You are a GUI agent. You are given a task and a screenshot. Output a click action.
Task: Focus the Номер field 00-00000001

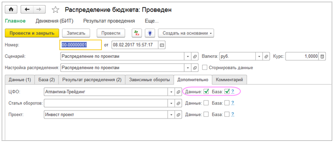(x=81, y=45)
